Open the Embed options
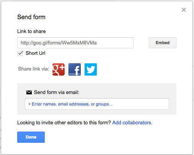Image resolution: width=194 pixels, height=155 pixels. [163, 43]
